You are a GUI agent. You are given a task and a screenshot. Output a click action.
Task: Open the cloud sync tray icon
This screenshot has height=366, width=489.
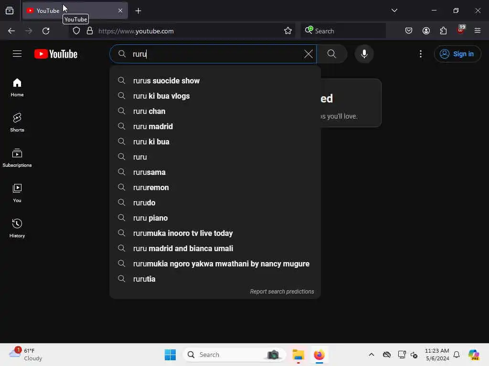(x=387, y=355)
